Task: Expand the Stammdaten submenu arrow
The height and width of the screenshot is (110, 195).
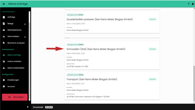Action: tap(25, 37)
